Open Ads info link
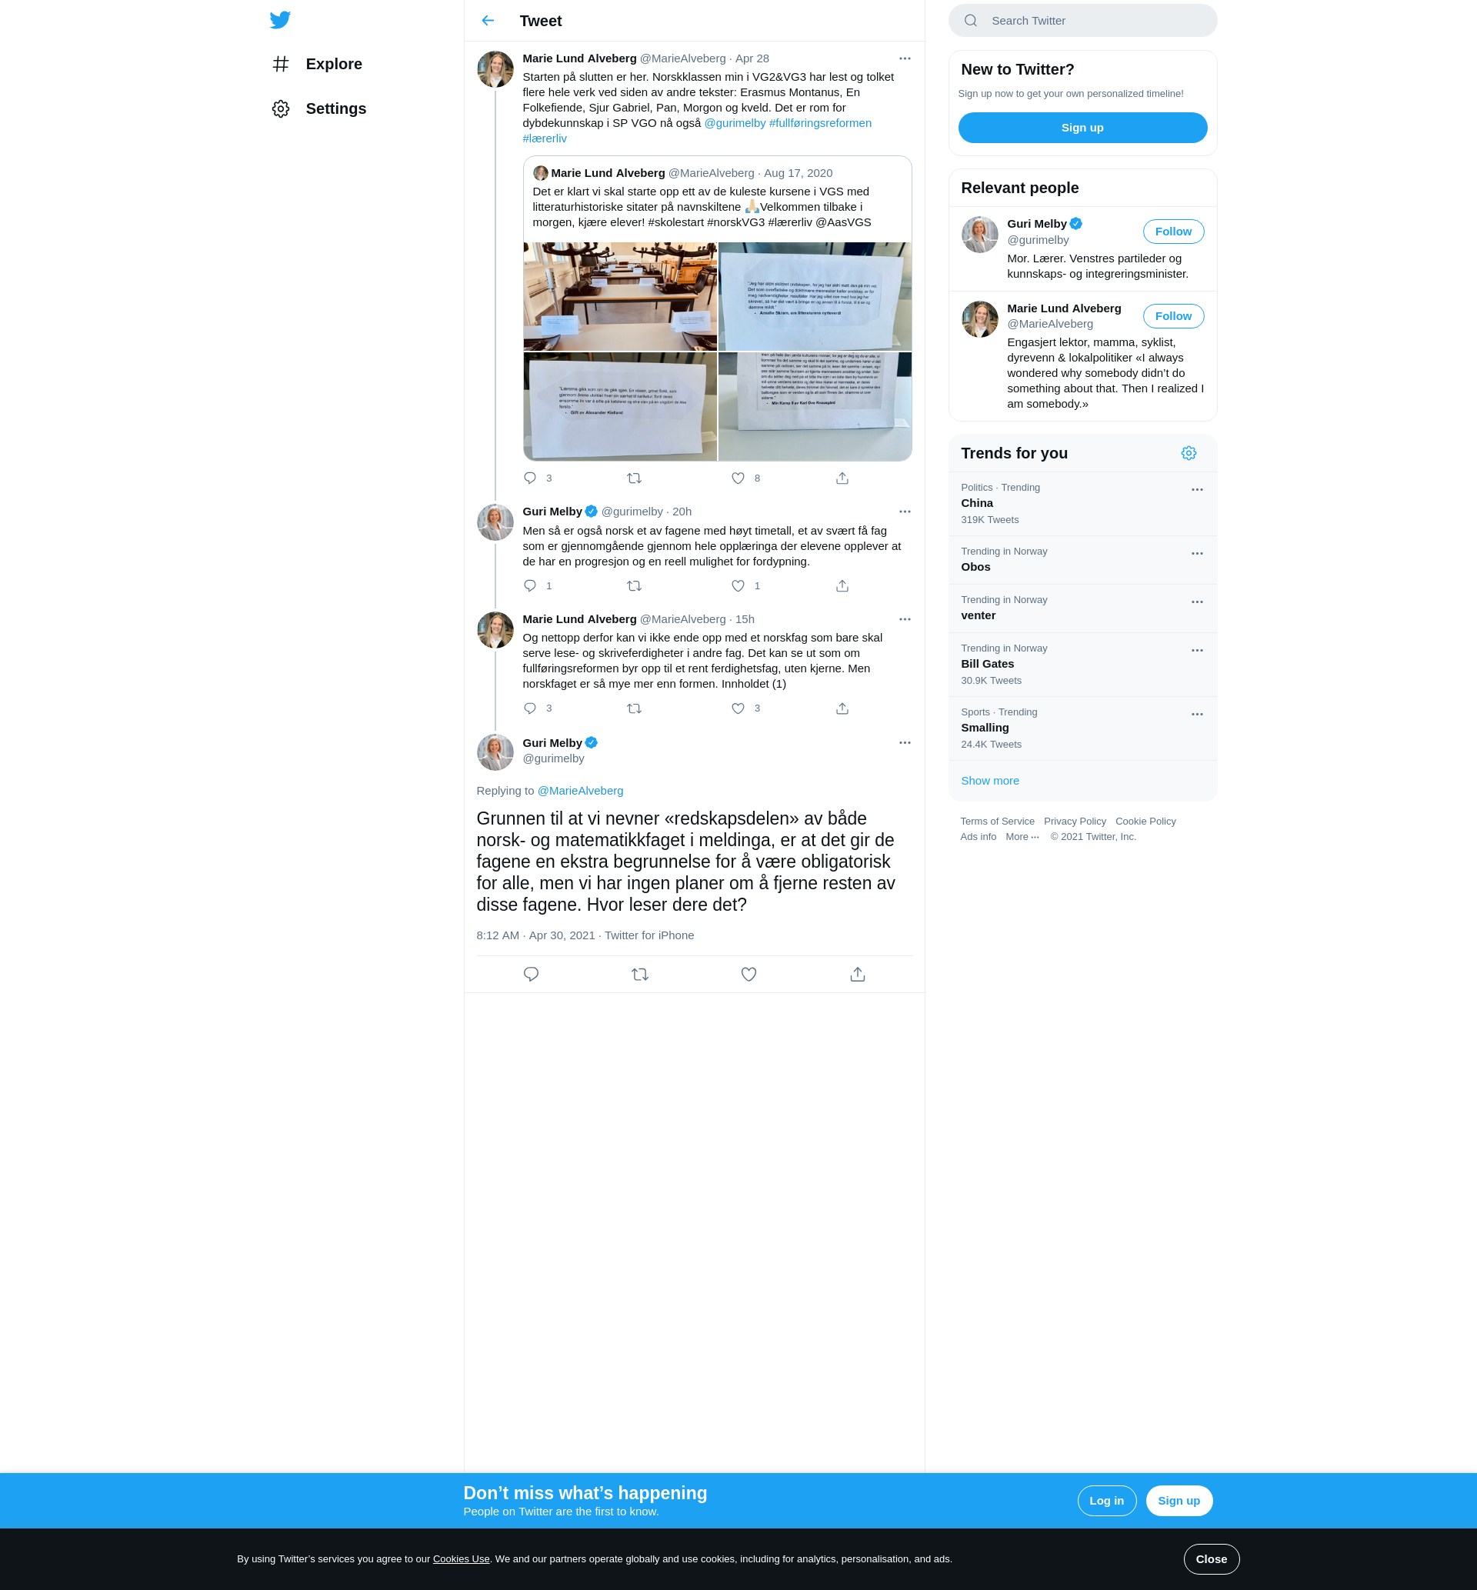 click(x=978, y=837)
